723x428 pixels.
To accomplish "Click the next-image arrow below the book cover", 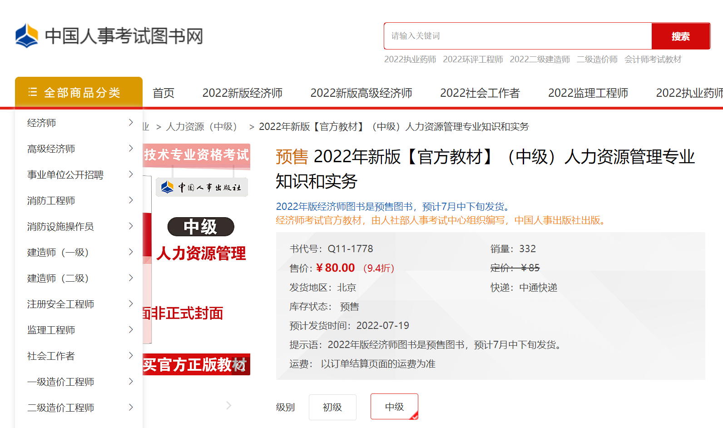I will pos(229,405).
